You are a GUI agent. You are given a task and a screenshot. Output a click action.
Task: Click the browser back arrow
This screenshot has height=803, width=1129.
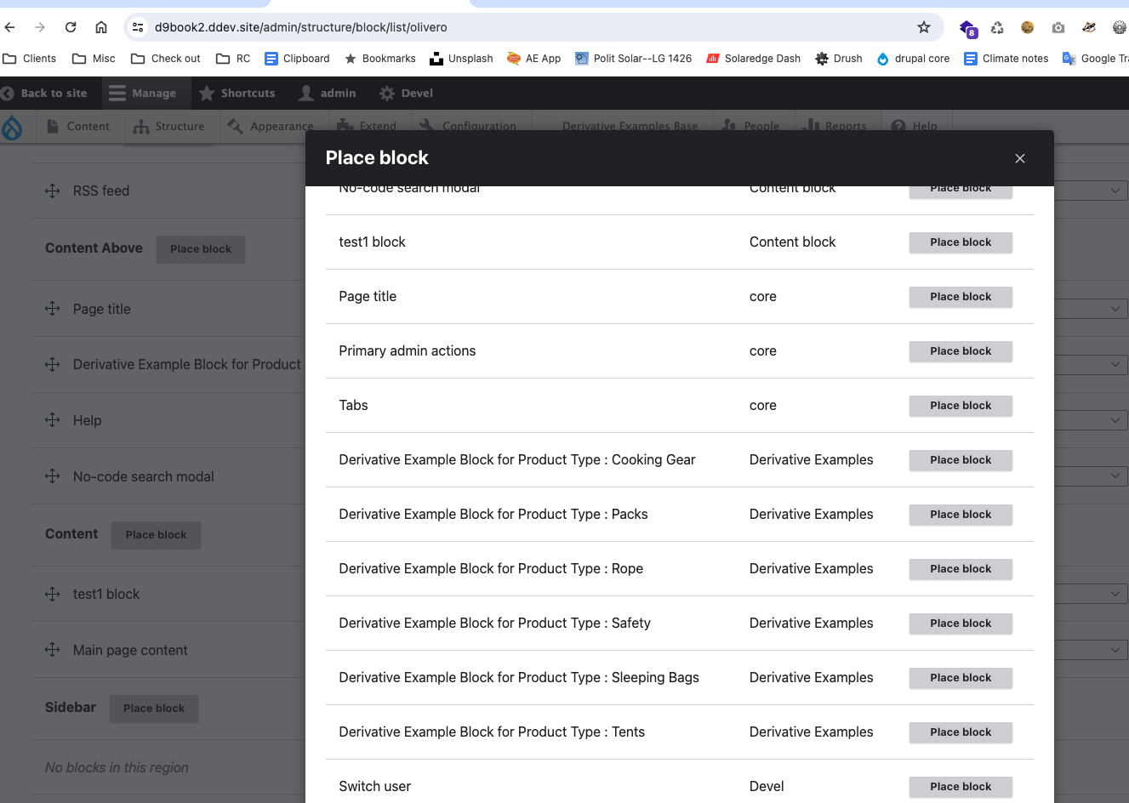(x=10, y=27)
